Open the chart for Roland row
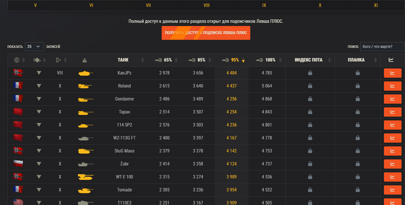This screenshot has height=205, width=405. click(392, 86)
